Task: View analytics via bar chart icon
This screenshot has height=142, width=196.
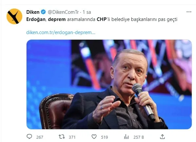Action: click(x=126, y=137)
